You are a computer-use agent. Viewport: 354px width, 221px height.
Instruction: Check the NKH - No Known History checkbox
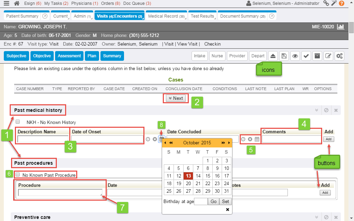(18, 122)
